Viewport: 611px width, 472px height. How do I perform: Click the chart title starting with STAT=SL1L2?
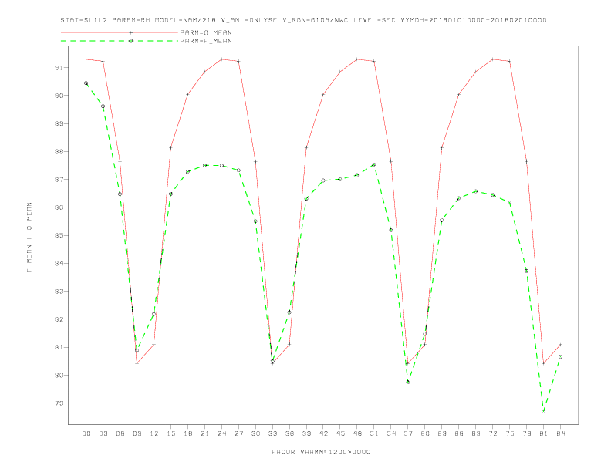303,20
